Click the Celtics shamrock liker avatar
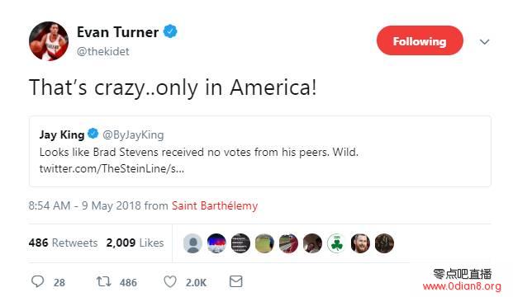Screen dimensions: 513x297 pos(336,243)
